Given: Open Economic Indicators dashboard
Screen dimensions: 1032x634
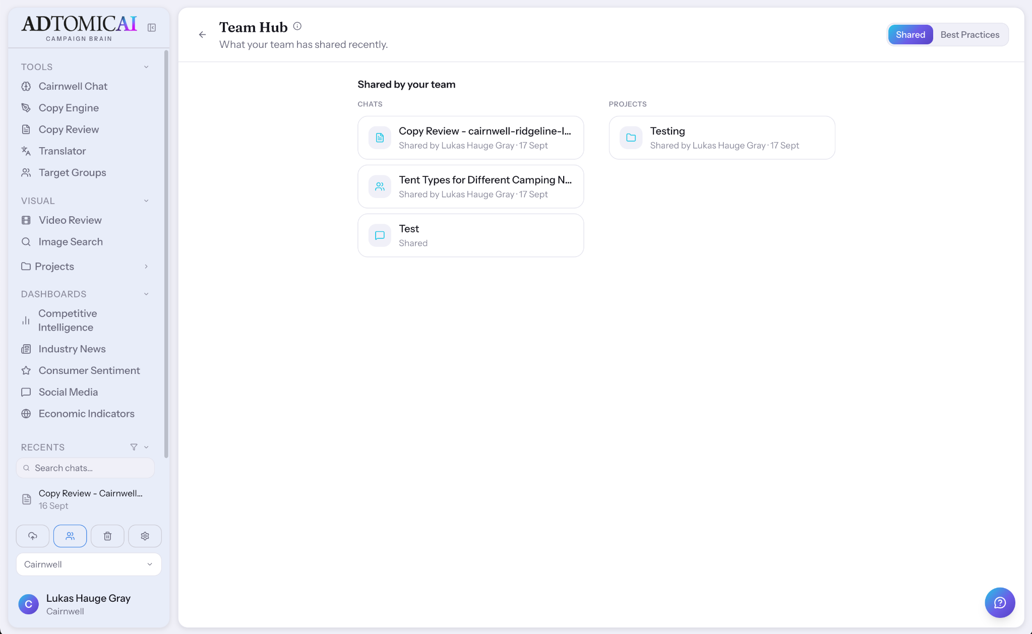Looking at the screenshot, I should [86, 414].
